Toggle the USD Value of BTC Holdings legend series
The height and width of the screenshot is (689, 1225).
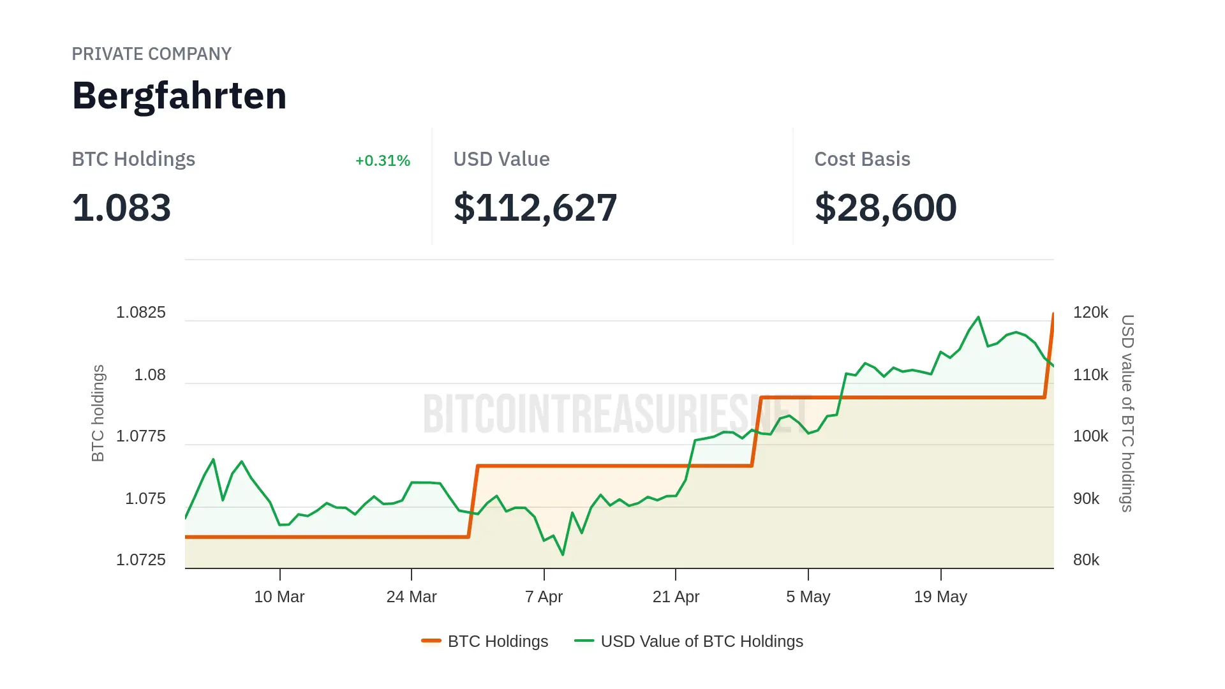click(x=701, y=641)
